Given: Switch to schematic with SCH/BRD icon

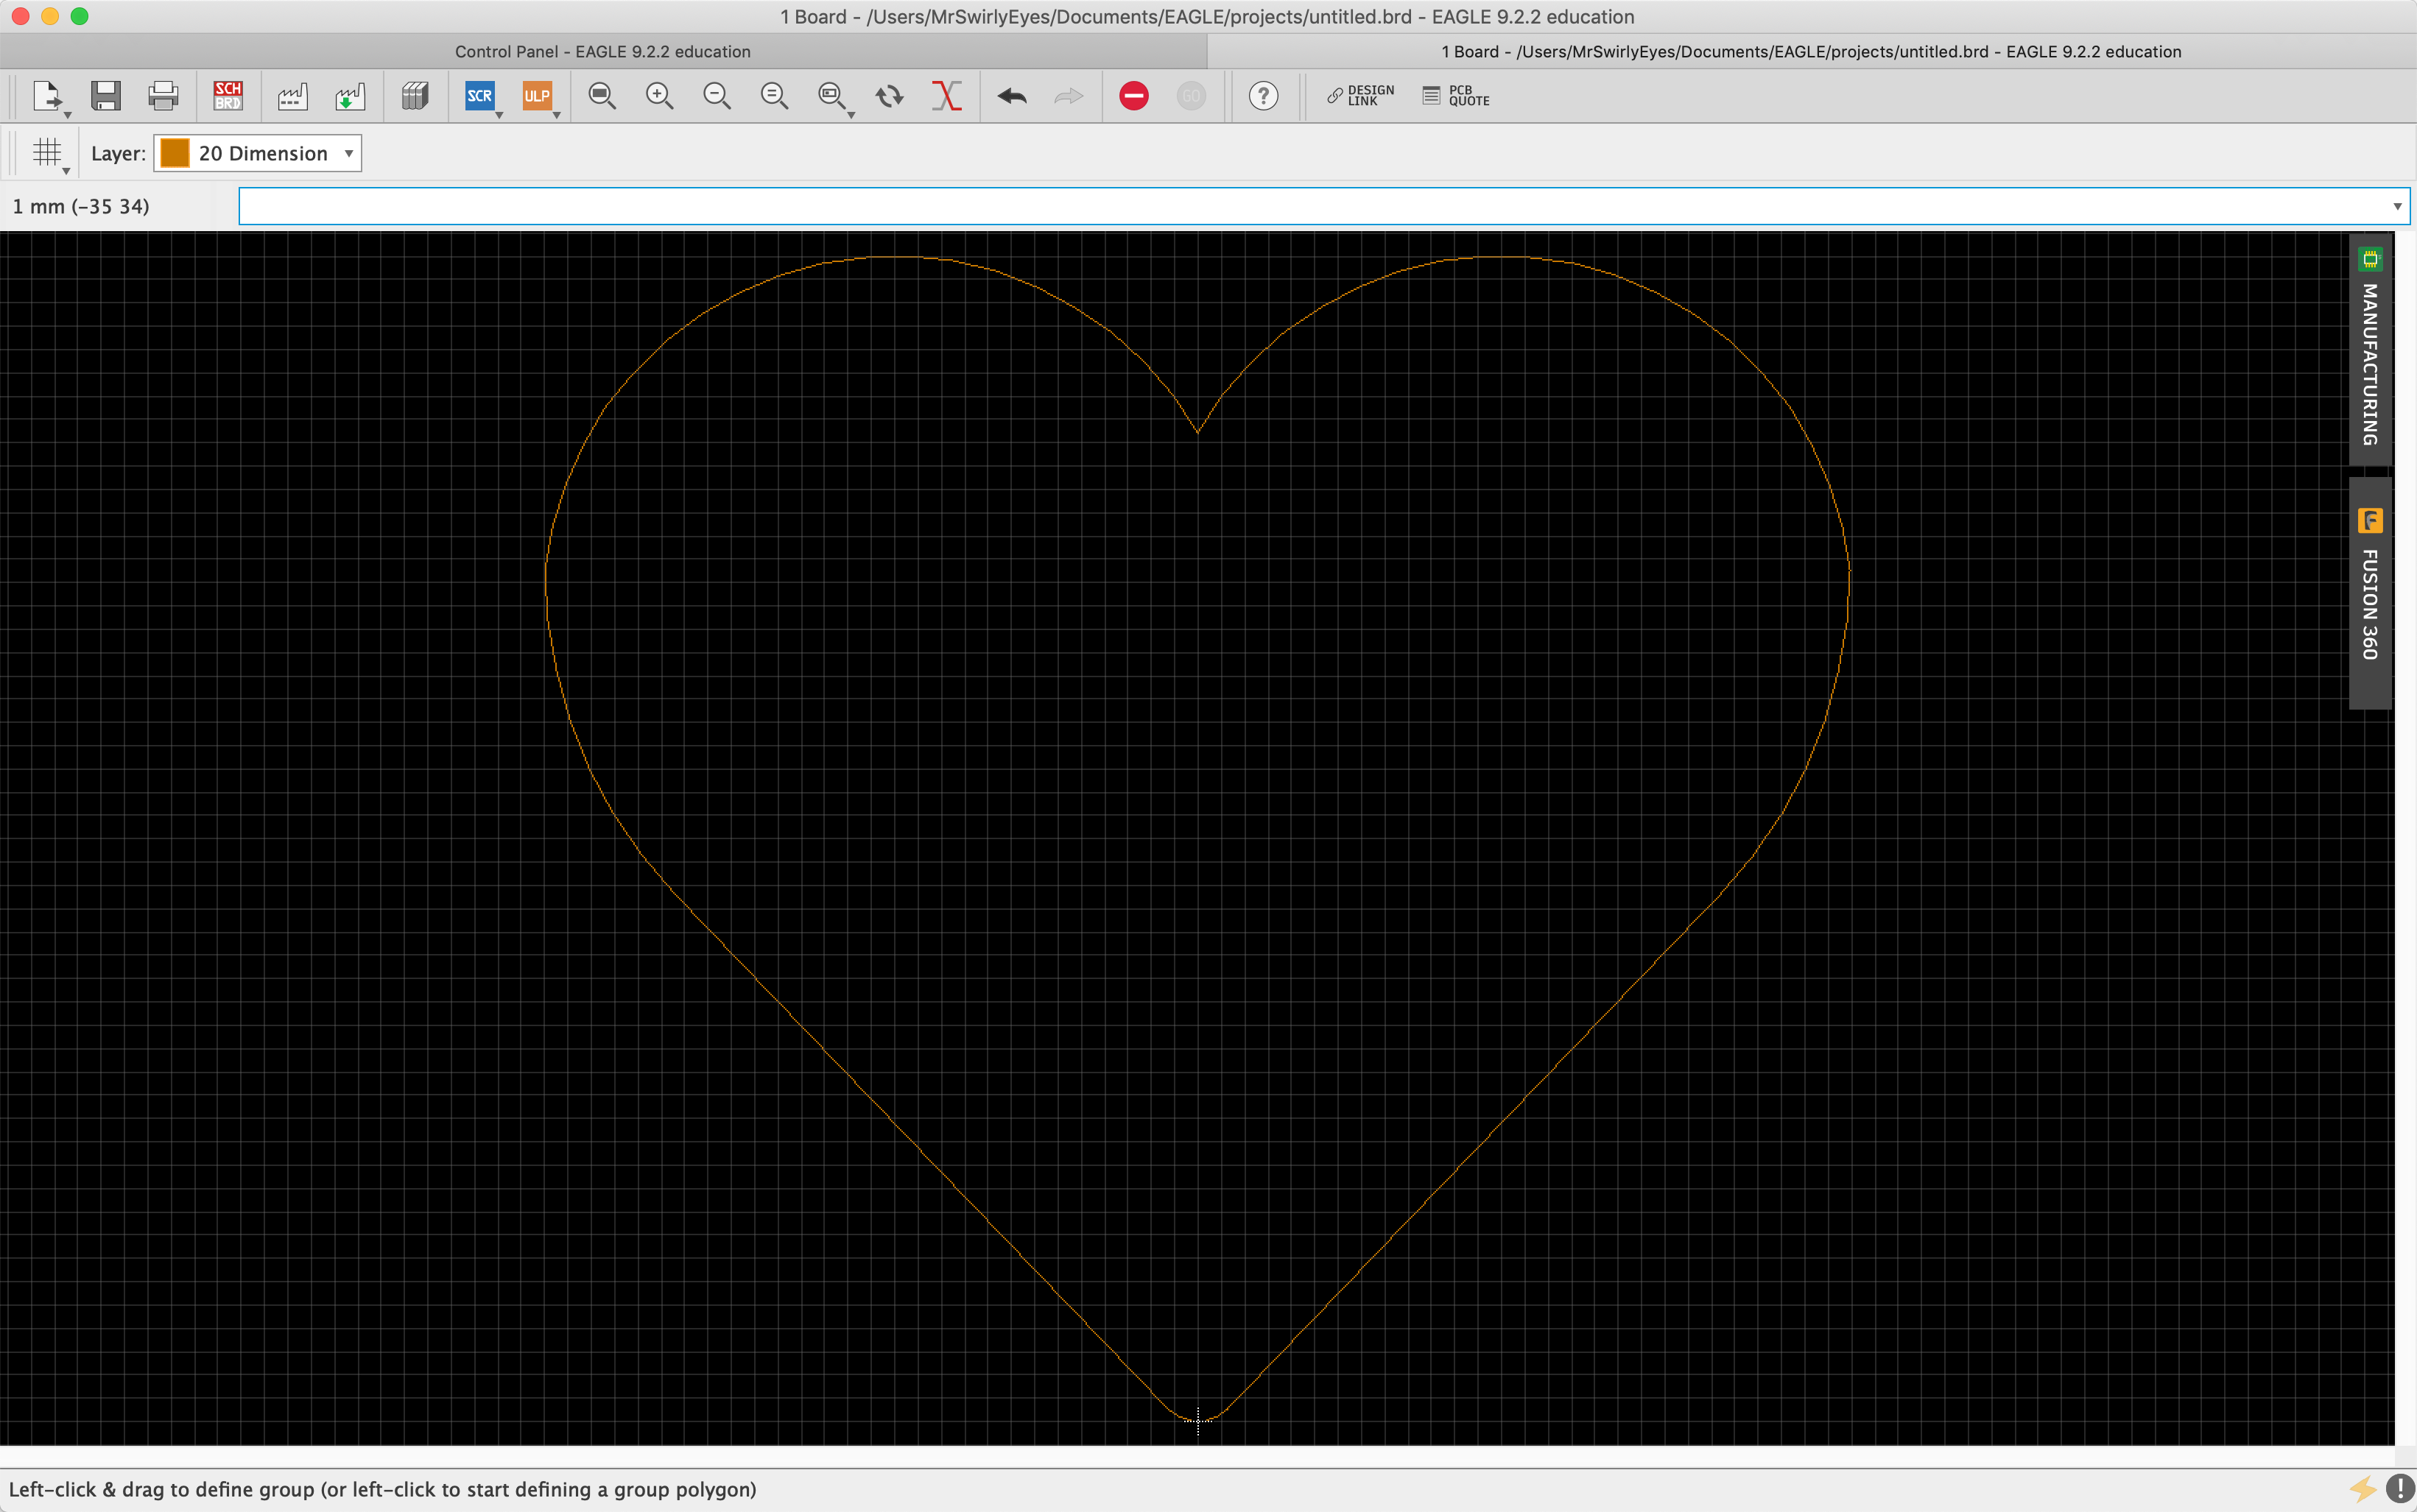Looking at the screenshot, I should coord(228,96).
